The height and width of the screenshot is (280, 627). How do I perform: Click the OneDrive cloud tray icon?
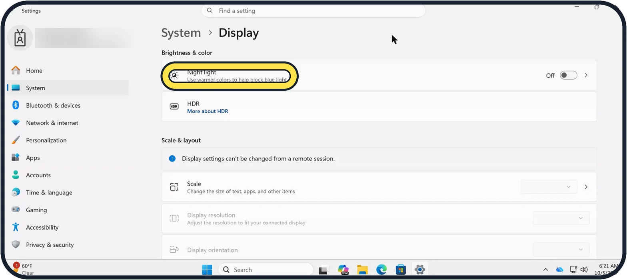559,270
